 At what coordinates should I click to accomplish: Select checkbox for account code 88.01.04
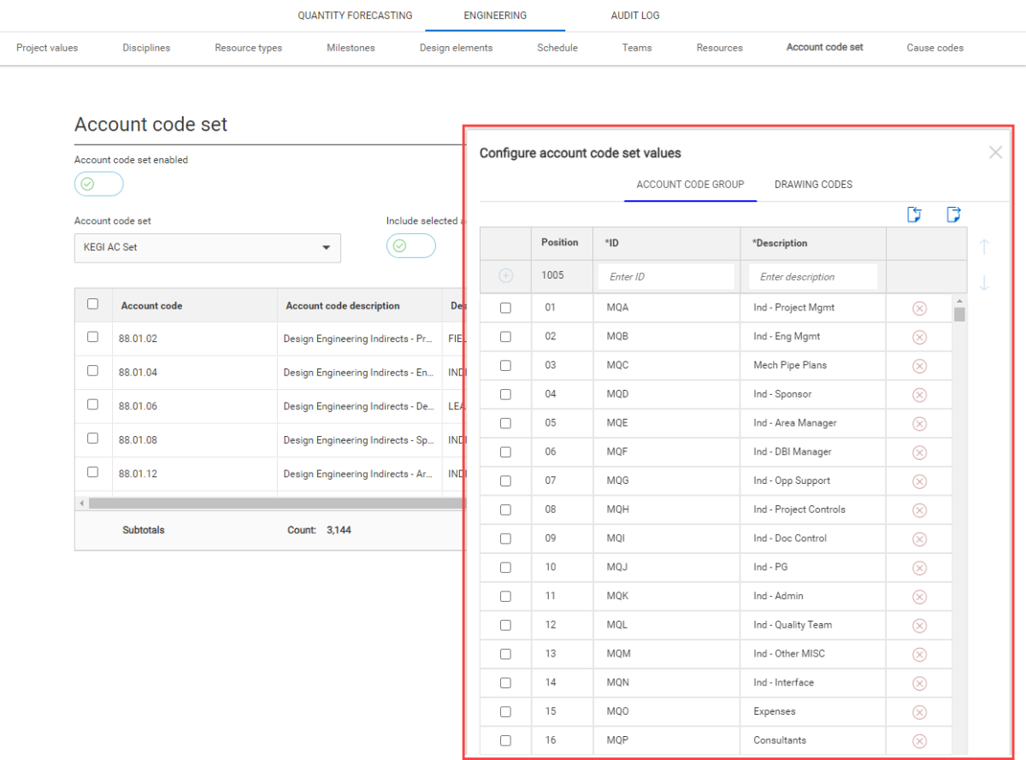[x=92, y=371]
